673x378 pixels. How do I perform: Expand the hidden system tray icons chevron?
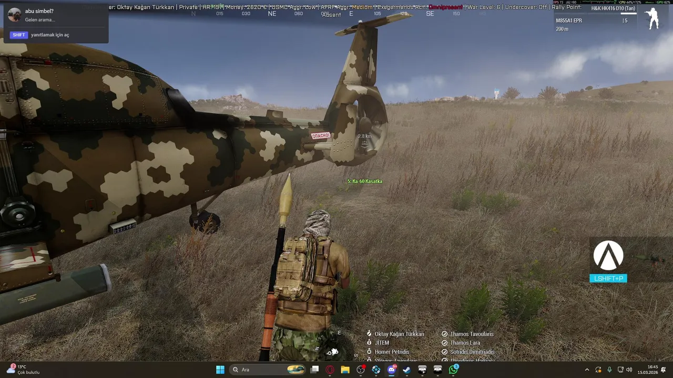coord(587,370)
